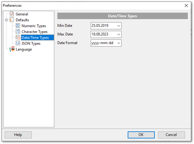Click the Date/Time Types header banner
Screen dimensions: 194x144
(122, 16)
